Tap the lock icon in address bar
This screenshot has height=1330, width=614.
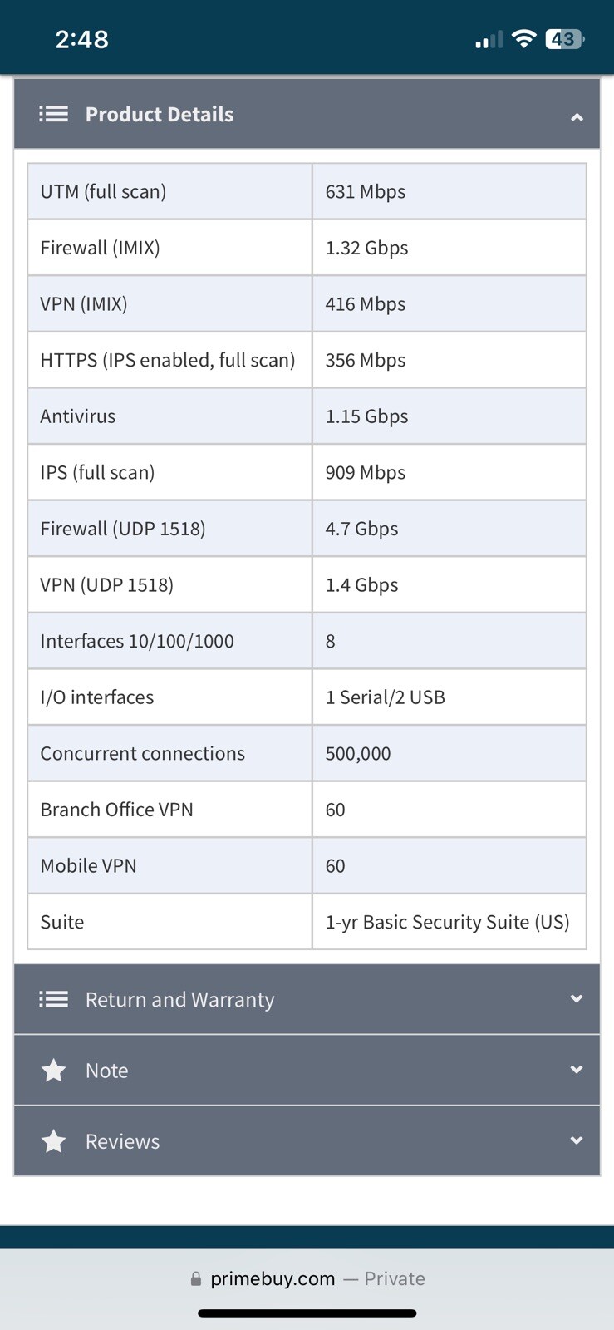196,1279
